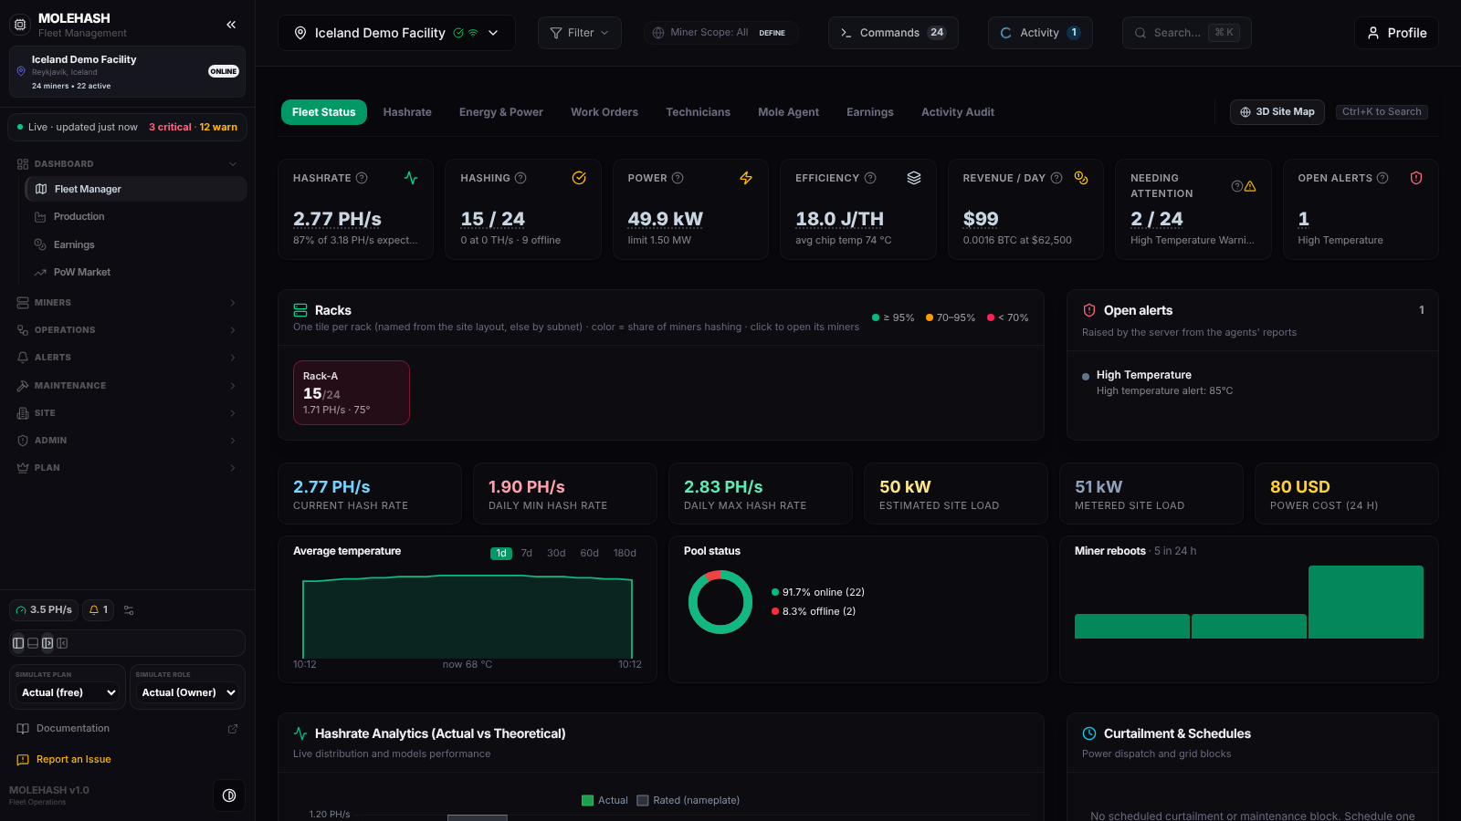Switch to the Hashrate tab
Image resolution: width=1461 pixels, height=821 pixels.
pos(407,112)
